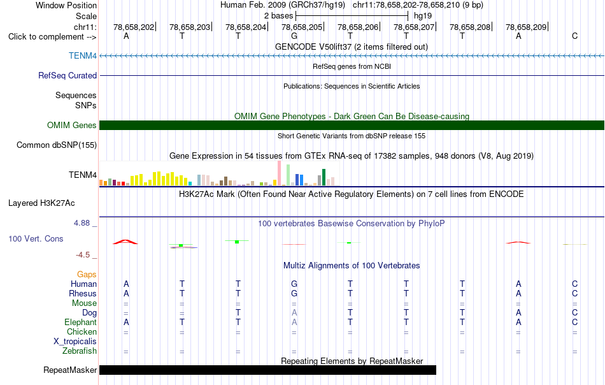Screen dimensions: 605x385
Task: Click position label 78,658,203 on the ruler
Action: [x=190, y=27]
